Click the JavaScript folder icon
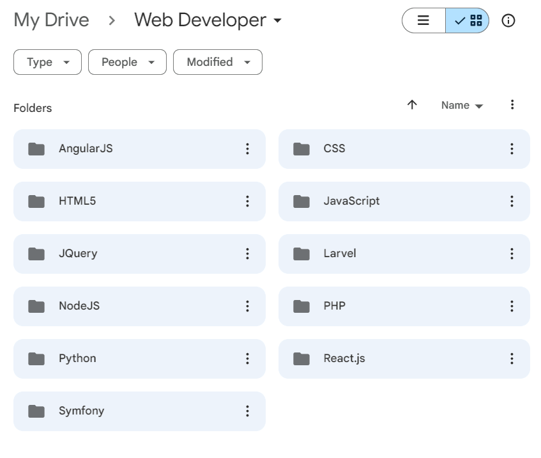 pos(301,201)
